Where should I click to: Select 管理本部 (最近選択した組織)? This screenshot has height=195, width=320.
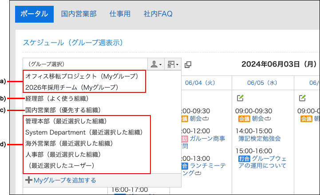pos(66,121)
